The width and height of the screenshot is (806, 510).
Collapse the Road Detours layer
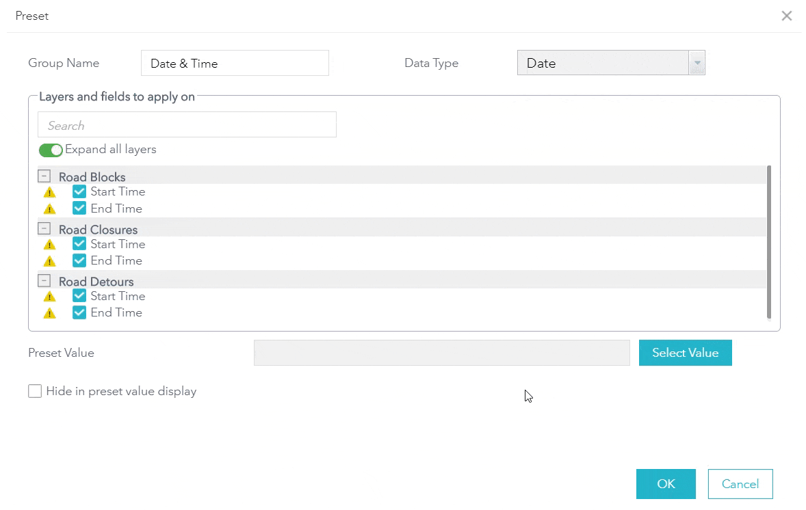coord(44,280)
